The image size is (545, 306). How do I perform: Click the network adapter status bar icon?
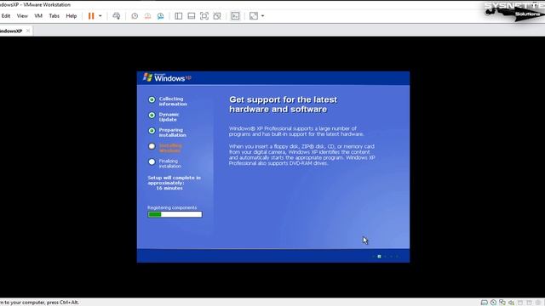pos(502,303)
